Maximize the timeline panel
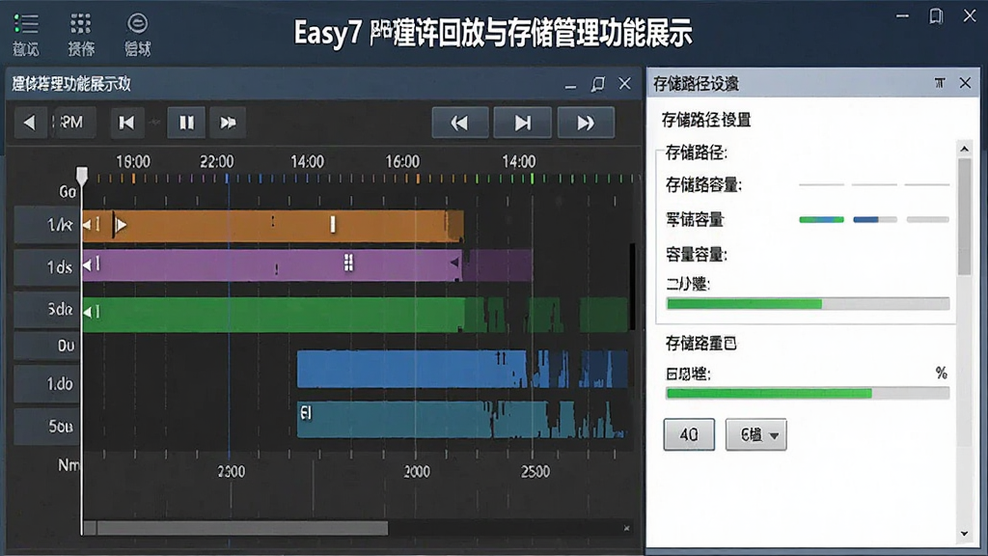Image resolution: width=988 pixels, height=556 pixels. click(597, 84)
